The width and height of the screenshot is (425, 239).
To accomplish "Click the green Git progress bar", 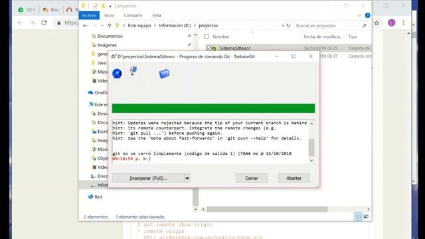I will [x=213, y=108].
